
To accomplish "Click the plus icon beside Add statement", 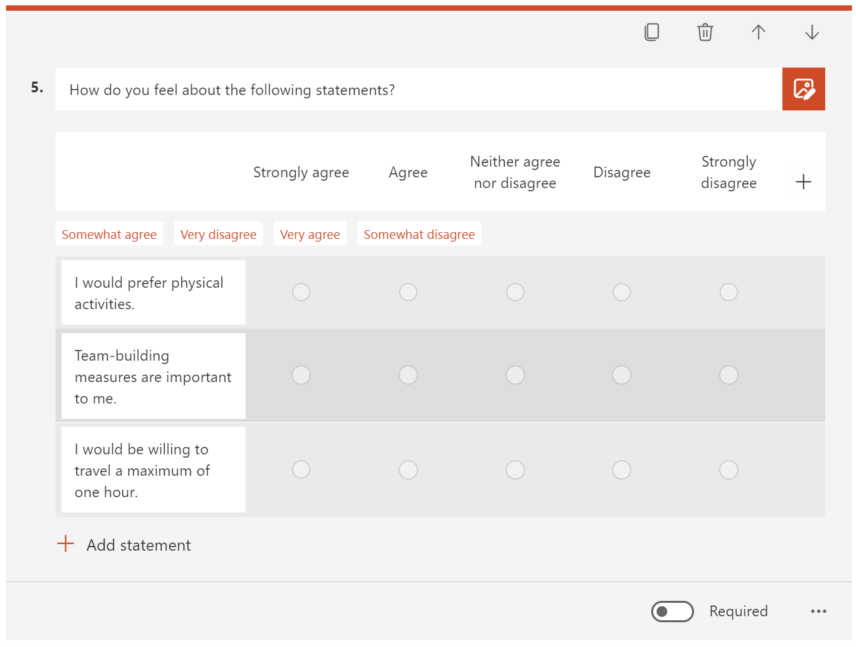I will click(66, 544).
